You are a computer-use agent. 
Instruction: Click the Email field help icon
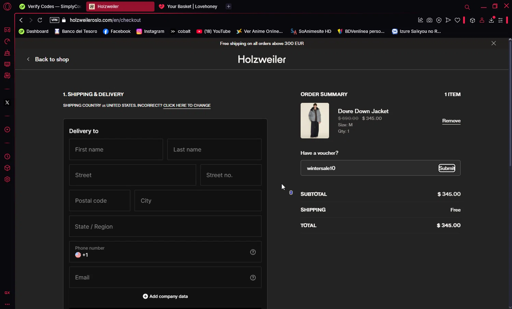click(253, 278)
